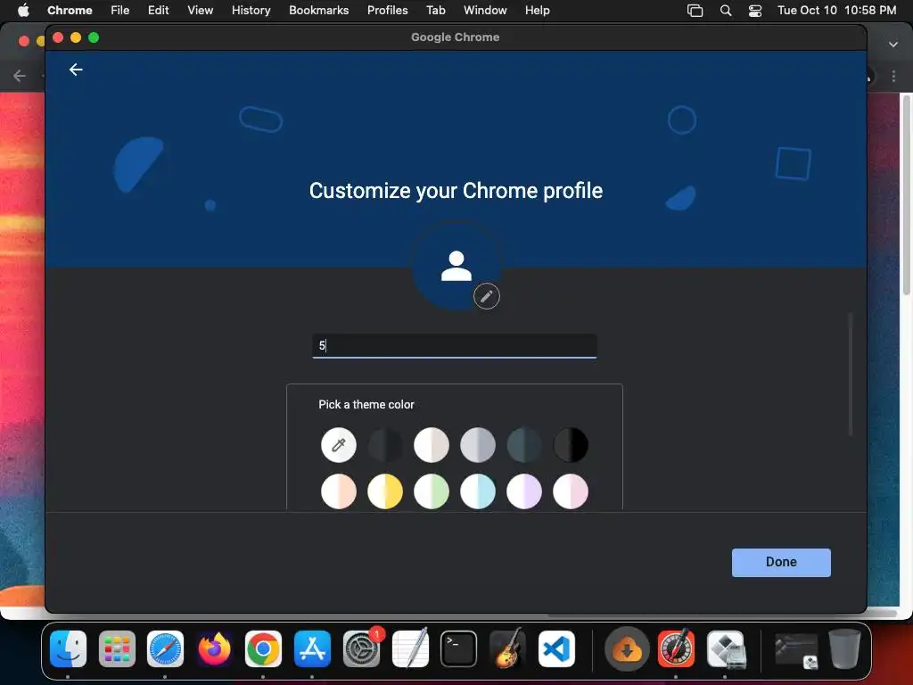Open the File menu
This screenshot has width=913, height=685.
[120, 11]
